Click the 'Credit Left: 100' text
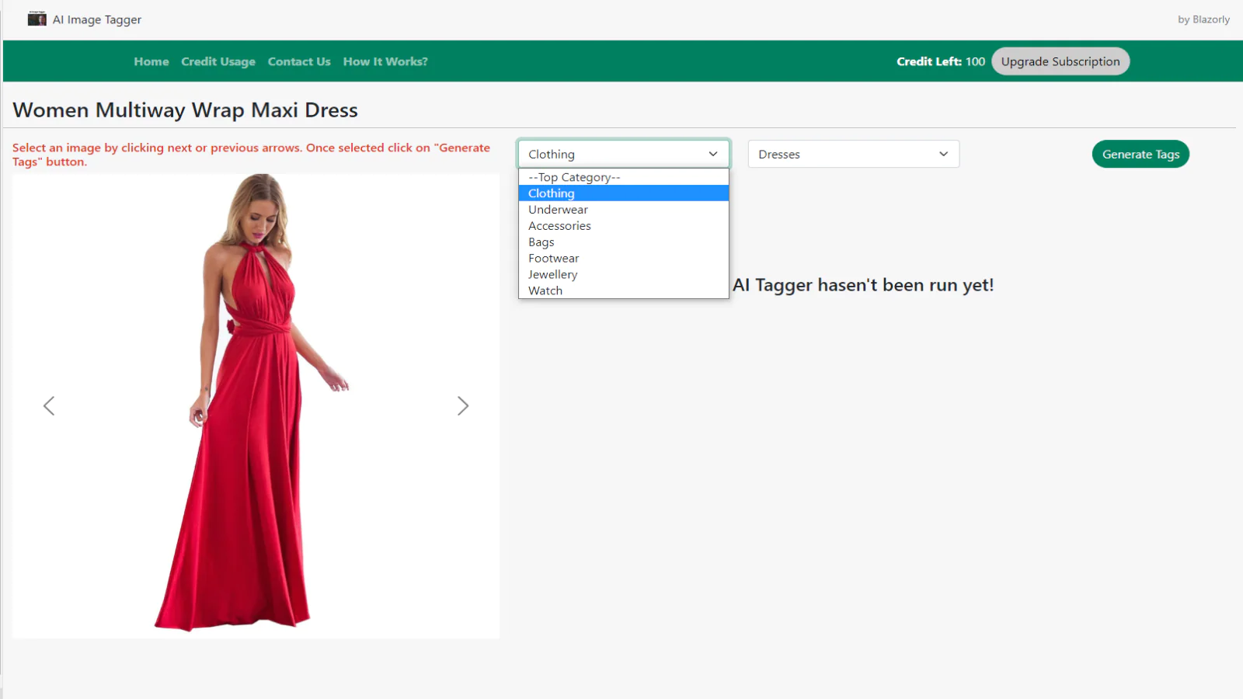The image size is (1243, 699). click(x=941, y=61)
